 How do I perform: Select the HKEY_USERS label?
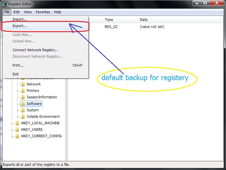pyautogui.click(x=32, y=130)
